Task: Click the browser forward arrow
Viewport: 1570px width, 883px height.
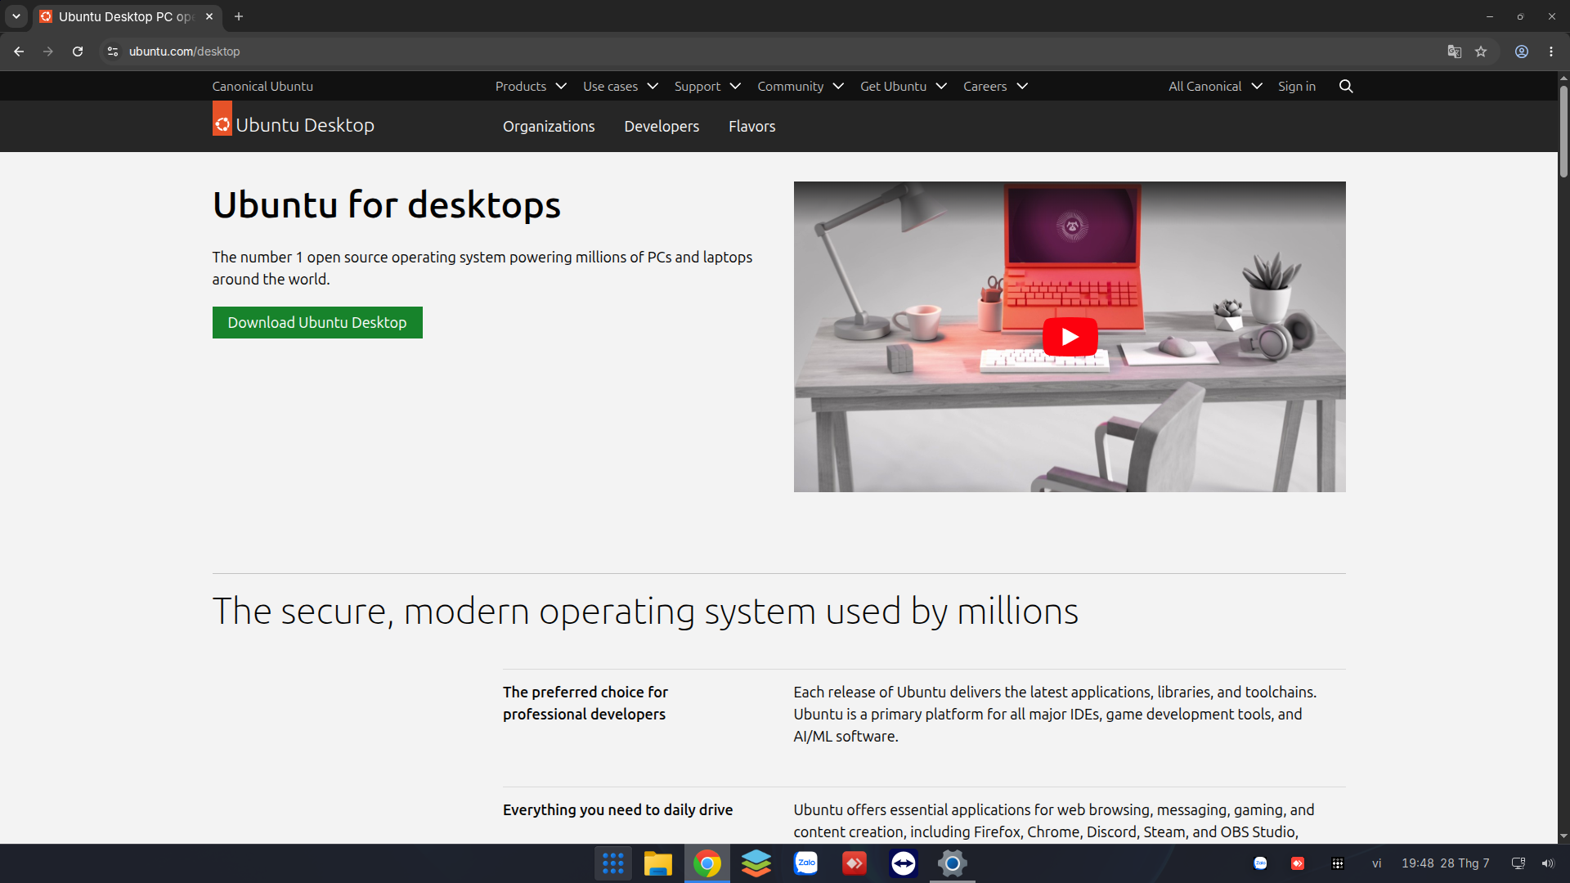Action: 48,52
